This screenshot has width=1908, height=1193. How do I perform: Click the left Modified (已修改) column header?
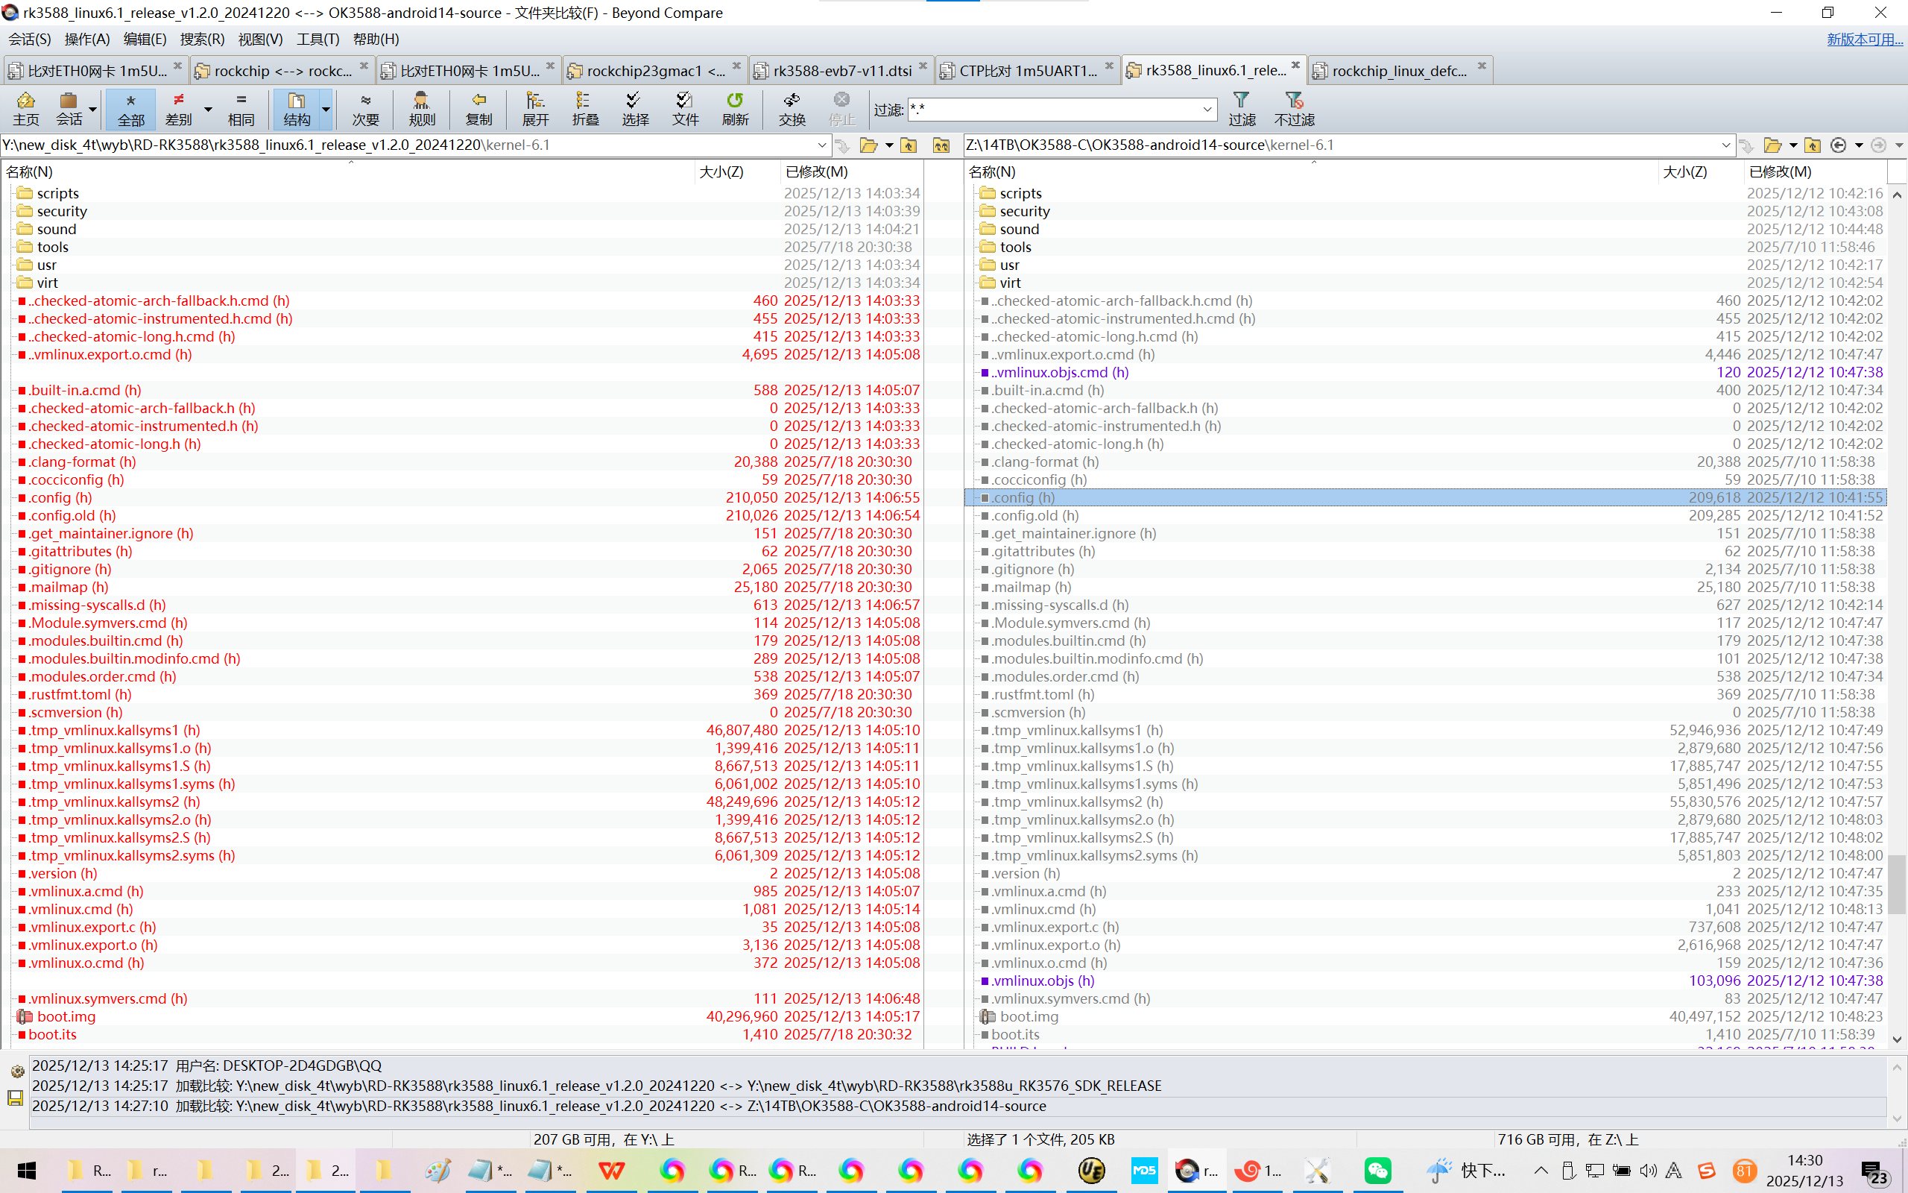[817, 171]
